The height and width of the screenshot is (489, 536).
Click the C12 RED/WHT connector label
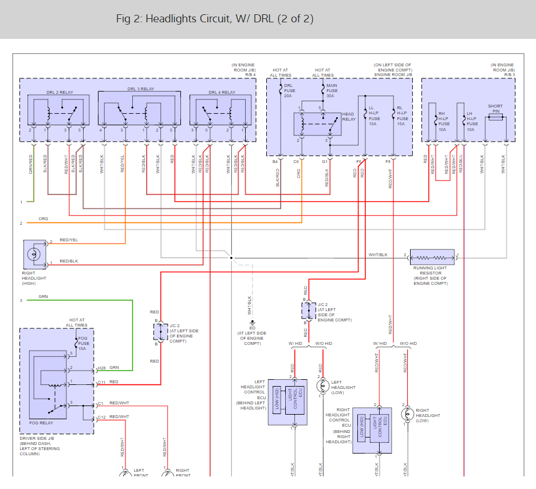tap(113, 417)
